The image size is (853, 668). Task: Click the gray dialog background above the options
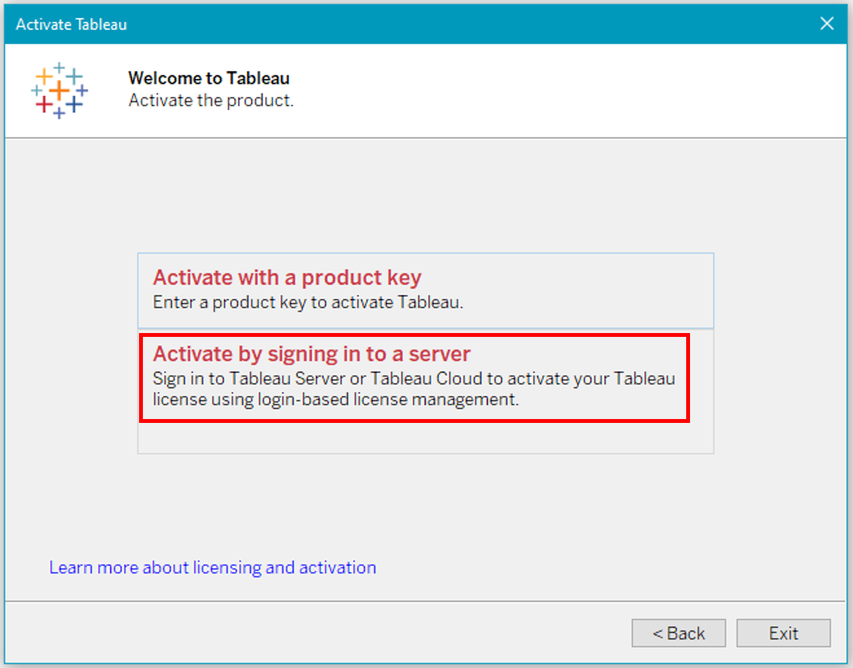click(426, 194)
